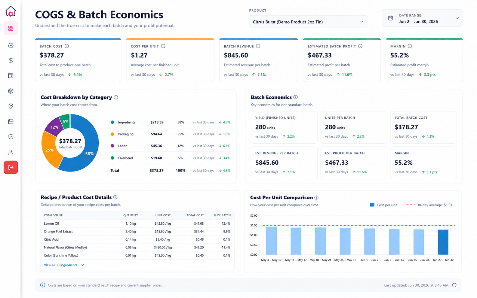Click the Yield (Finished Units) card
477x298 pixels.
[284, 127]
